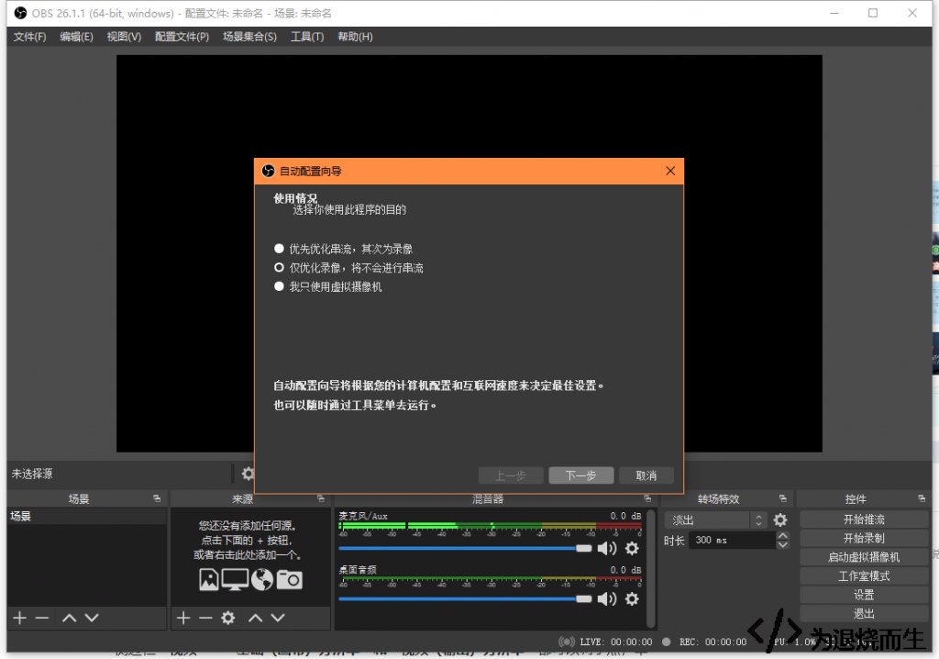The width and height of the screenshot is (939, 659).
Task: Click the camera source icon
Action: pos(289,579)
